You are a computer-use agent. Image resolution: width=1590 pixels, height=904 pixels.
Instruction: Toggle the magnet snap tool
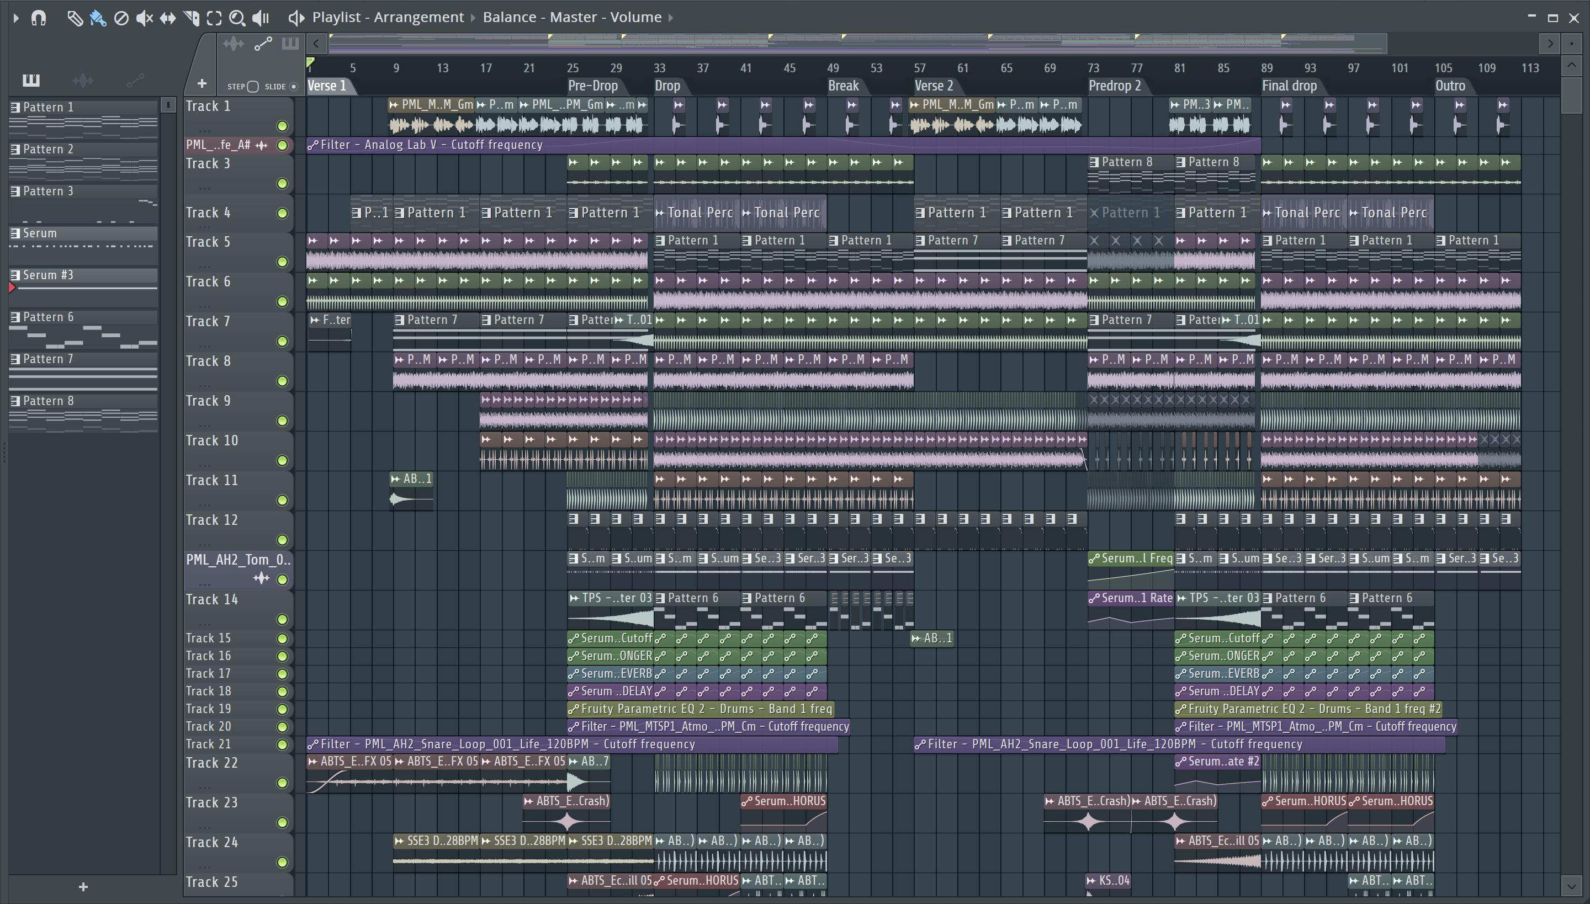pyautogui.click(x=39, y=18)
